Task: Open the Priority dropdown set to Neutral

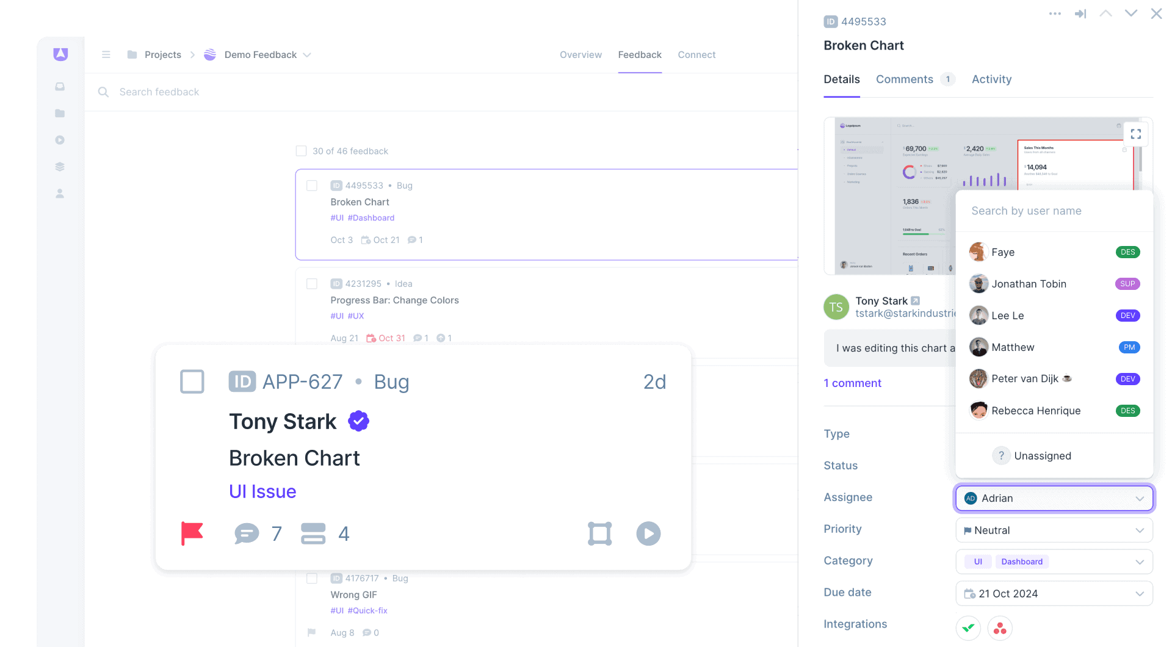Action: [1054, 530]
